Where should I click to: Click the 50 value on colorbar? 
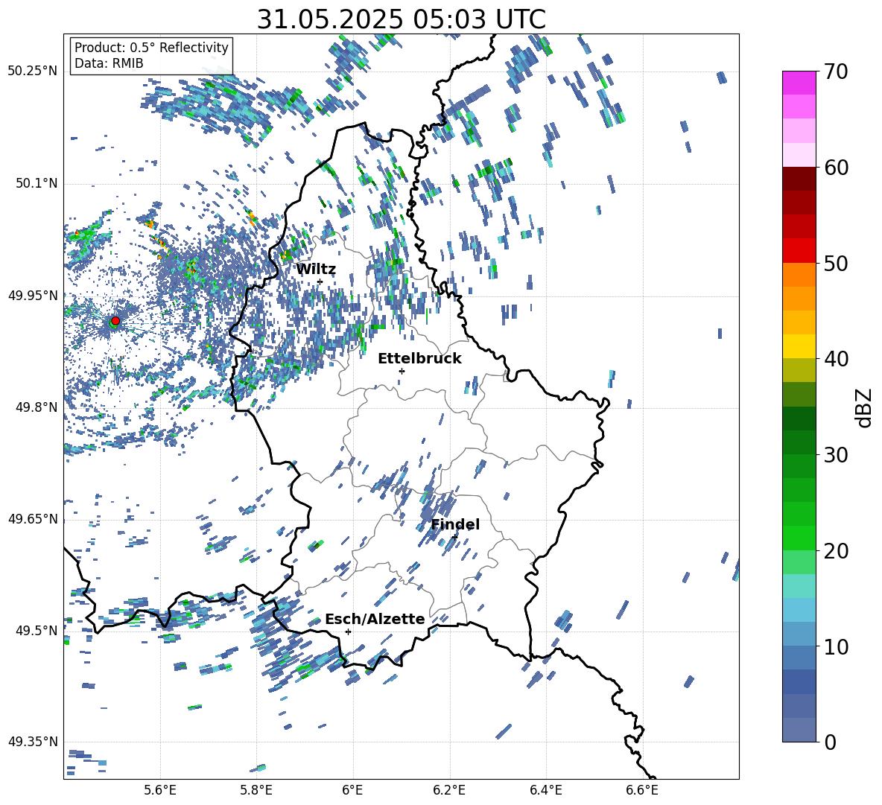[x=837, y=264]
